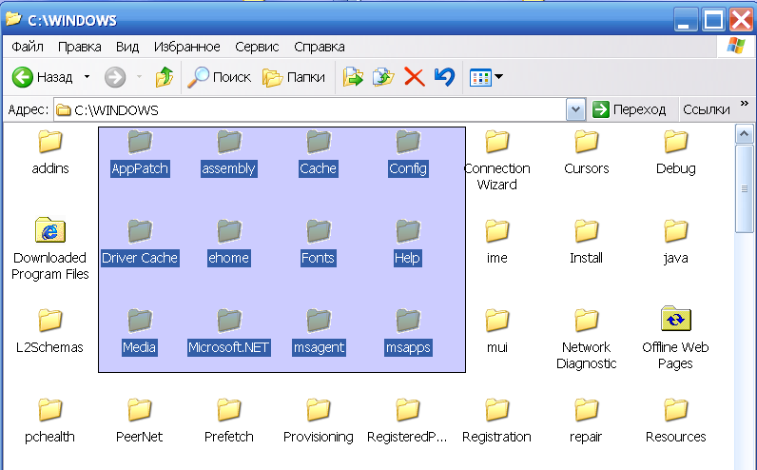The image size is (757, 470).
Task: Select the Help folder
Action: pos(408,243)
